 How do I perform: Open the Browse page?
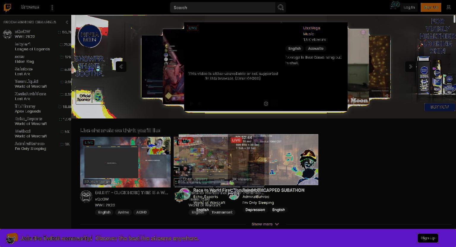(30, 7)
